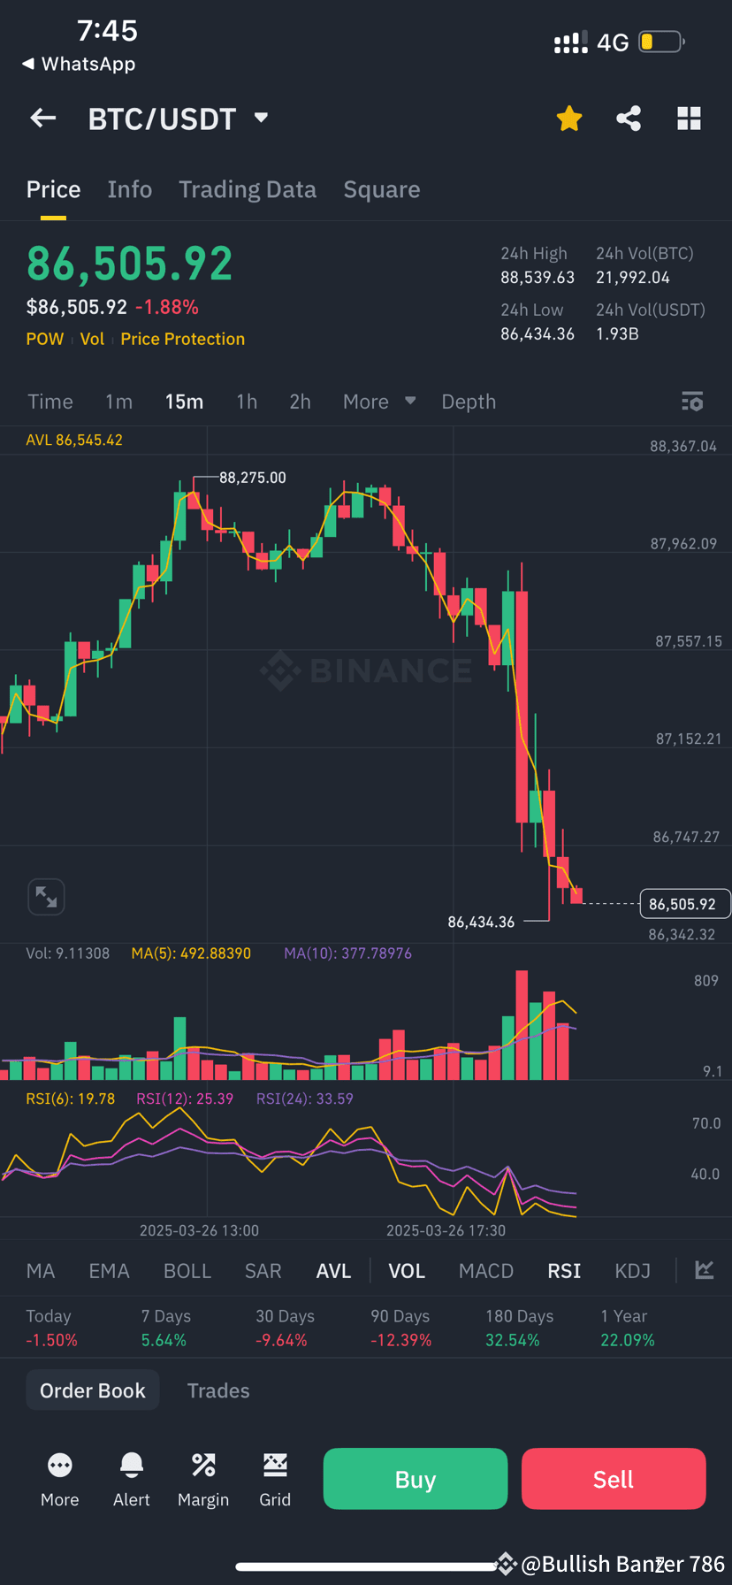Open the share options
This screenshot has height=1585, width=732.
[629, 118]
